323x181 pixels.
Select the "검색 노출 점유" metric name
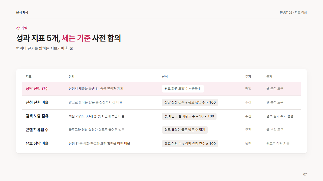coord(37,116)
